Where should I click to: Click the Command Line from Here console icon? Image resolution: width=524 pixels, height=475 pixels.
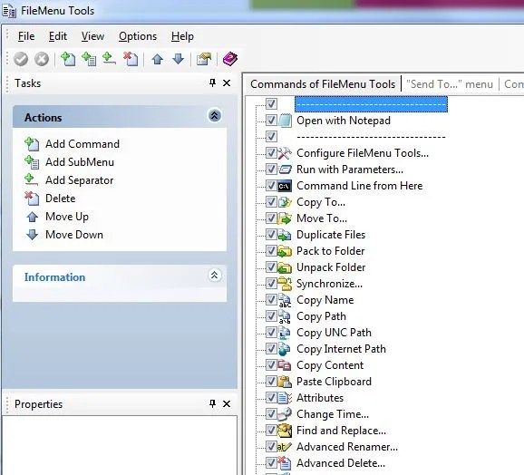pyautogui.click(x=285, y=186)
